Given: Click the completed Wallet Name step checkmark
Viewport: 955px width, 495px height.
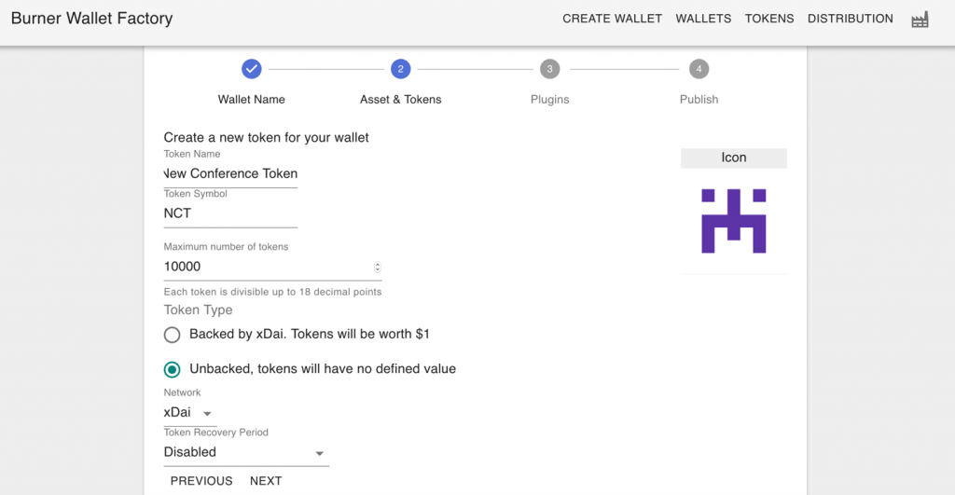Looking at the screenshot, I should (x=252, y=69).
